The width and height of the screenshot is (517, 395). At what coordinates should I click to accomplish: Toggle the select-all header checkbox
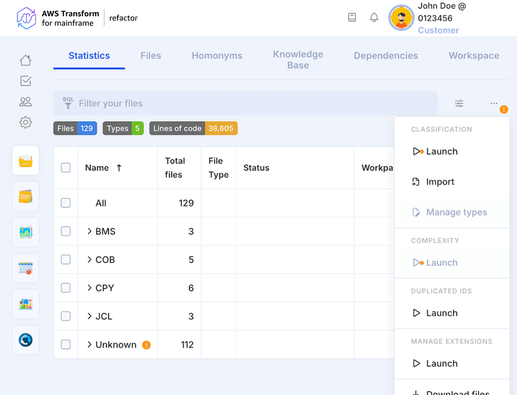[66, 168]
